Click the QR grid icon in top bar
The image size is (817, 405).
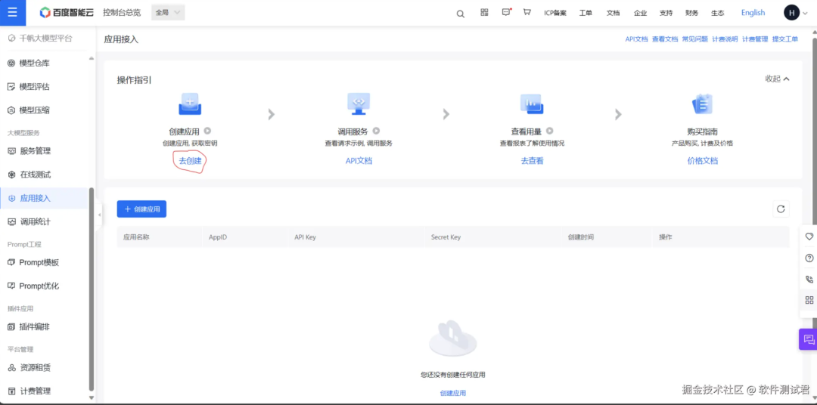coord(484,12)
